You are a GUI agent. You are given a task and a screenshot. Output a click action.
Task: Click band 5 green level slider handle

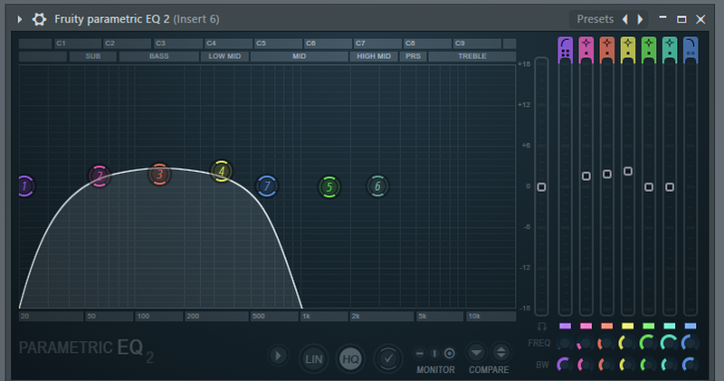coord(649,187)
